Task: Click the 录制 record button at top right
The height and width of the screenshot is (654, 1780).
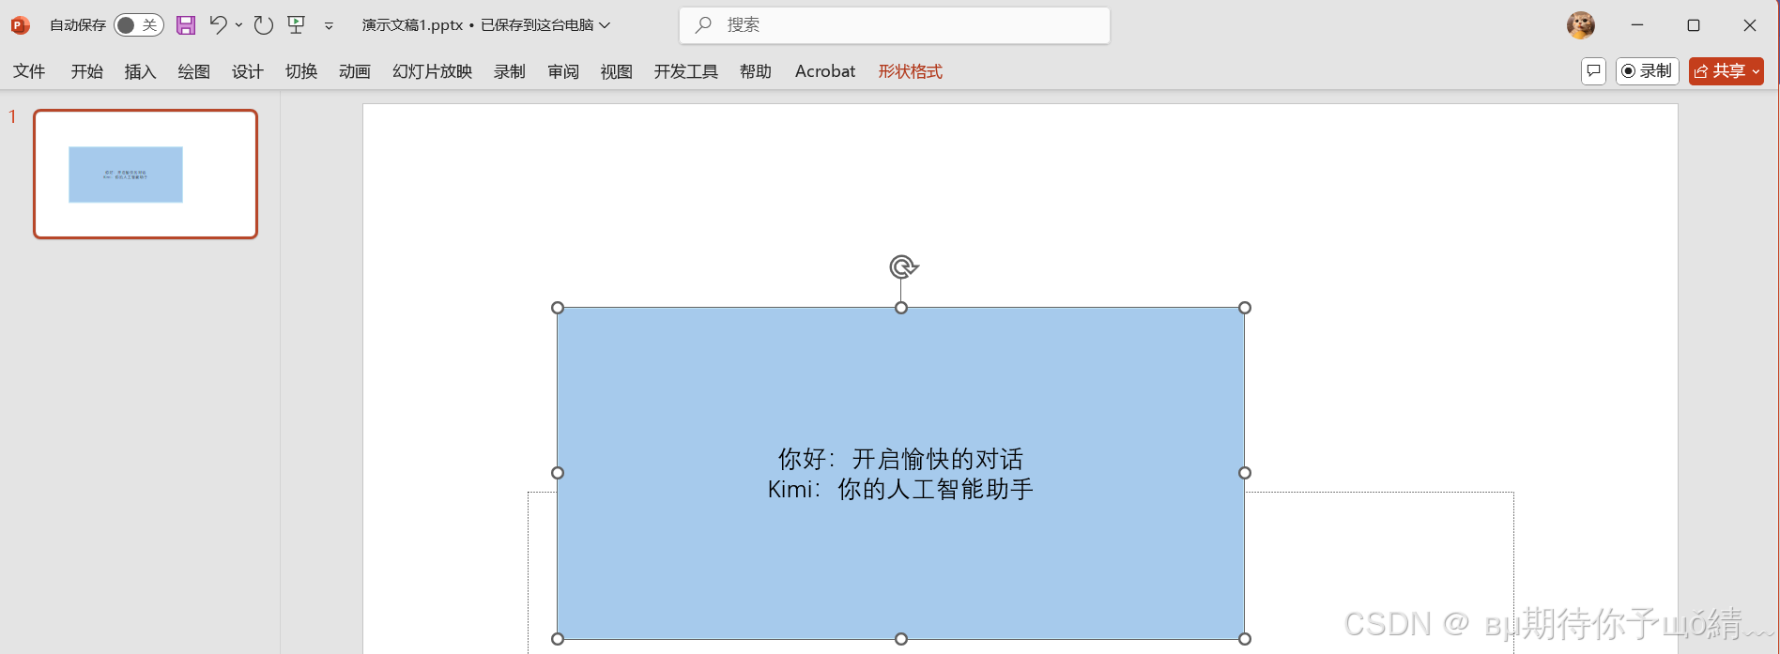Action: click(1647, 71)
